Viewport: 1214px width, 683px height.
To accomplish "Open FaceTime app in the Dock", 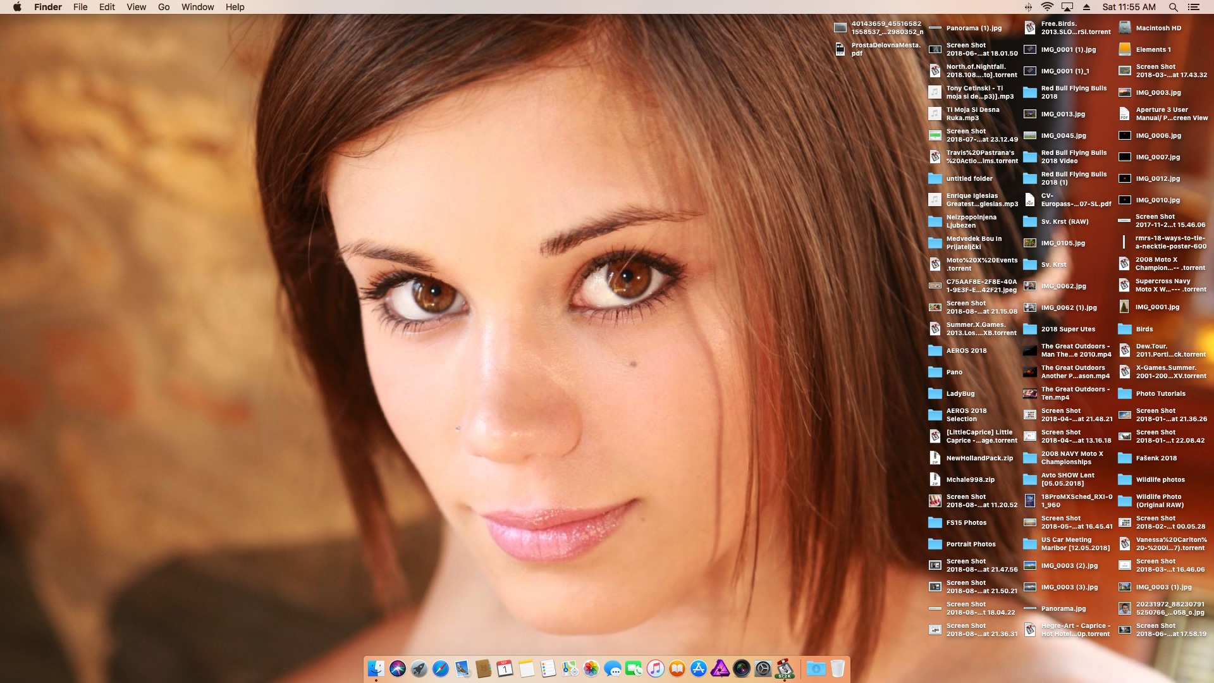I will pyautogui.click(x=634, y=668).
